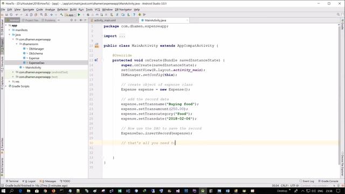Open the Navigate menu
Screen dimensions: 345x194
click(29, 10)
